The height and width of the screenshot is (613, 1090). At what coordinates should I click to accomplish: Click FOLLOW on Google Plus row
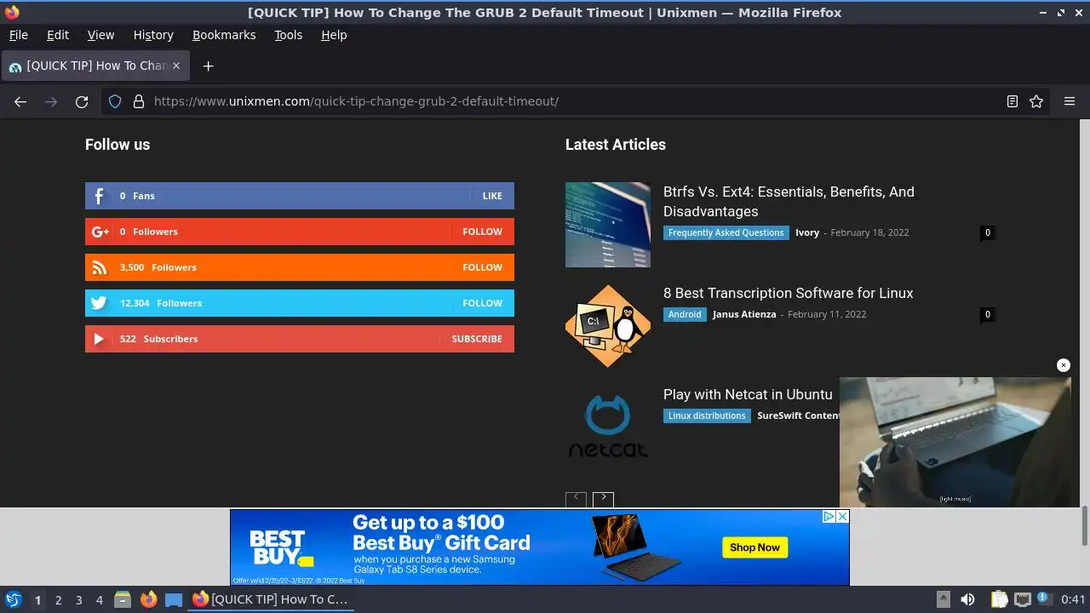pos(482,232)
